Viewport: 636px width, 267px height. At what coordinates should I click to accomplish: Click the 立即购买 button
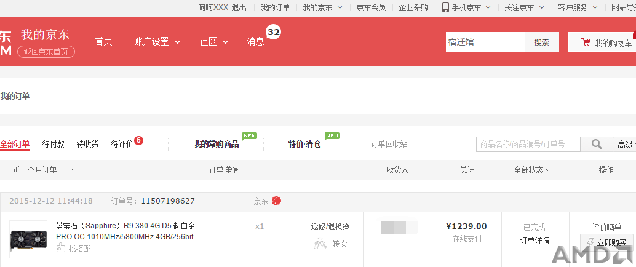(x=606, y=242)
